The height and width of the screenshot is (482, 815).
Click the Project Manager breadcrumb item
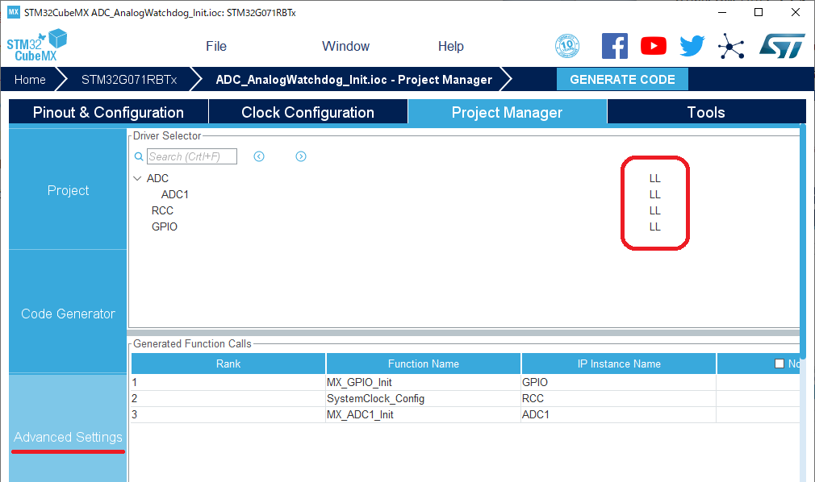[354, 80]
